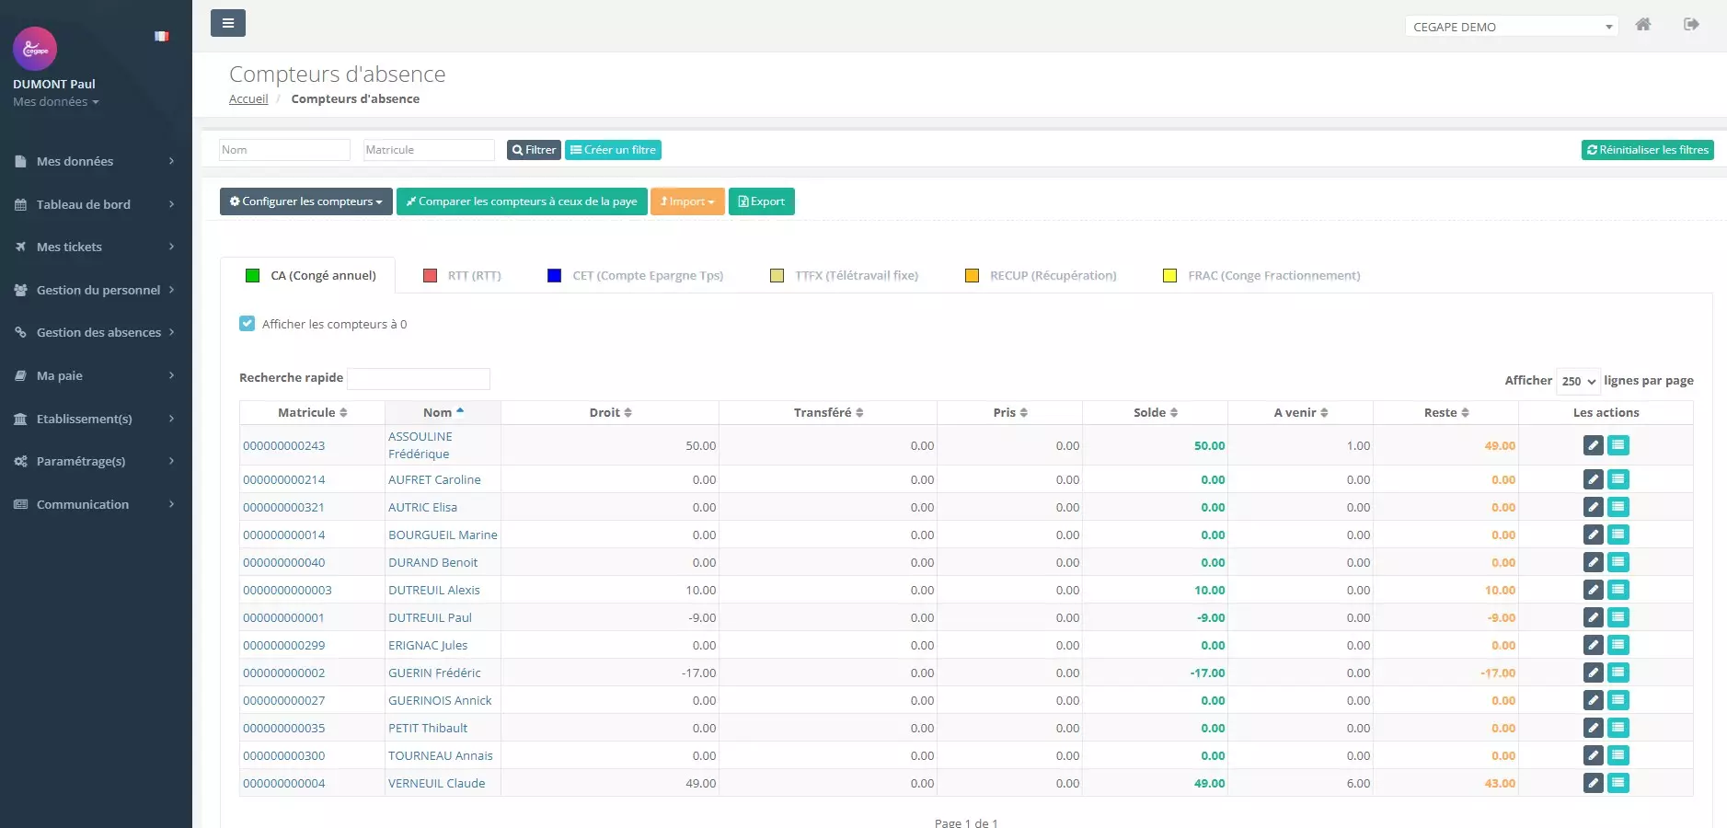Sort table by Matricule column header
The width and height of the screenshot is (1727, 828).
click(312, 412)
